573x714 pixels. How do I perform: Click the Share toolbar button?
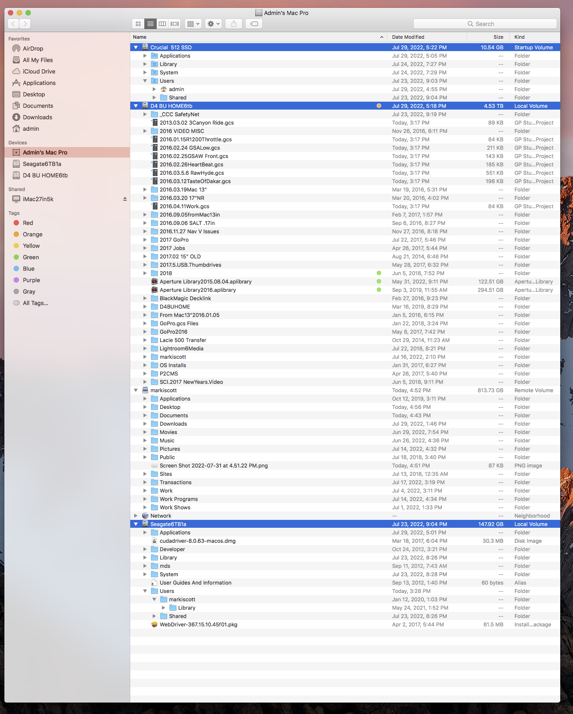point(234,24)
